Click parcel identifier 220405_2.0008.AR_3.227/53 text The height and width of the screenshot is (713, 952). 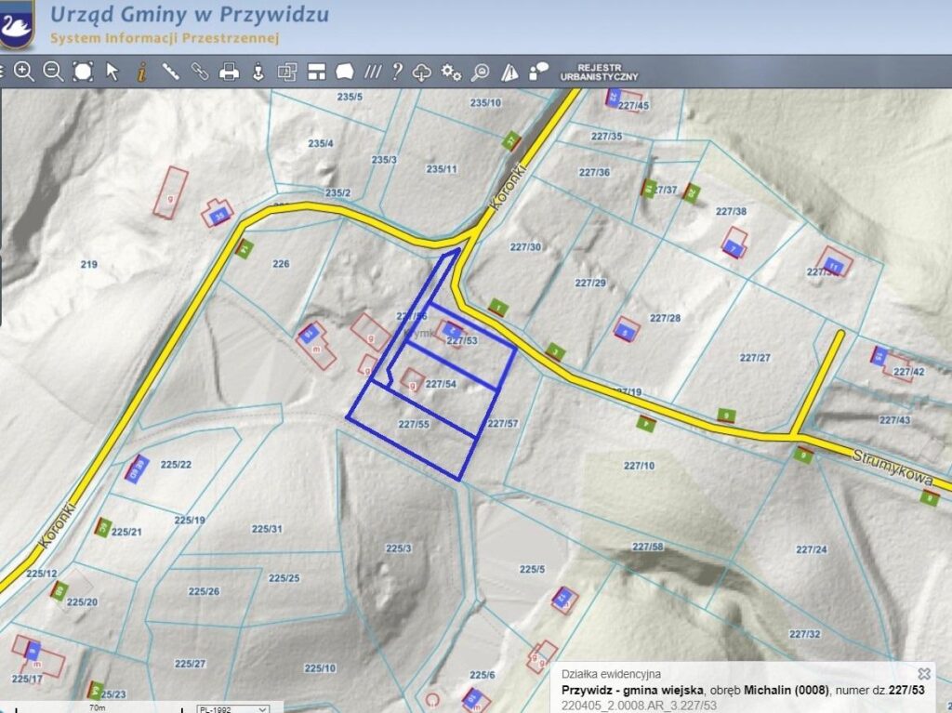pos(639,706)
